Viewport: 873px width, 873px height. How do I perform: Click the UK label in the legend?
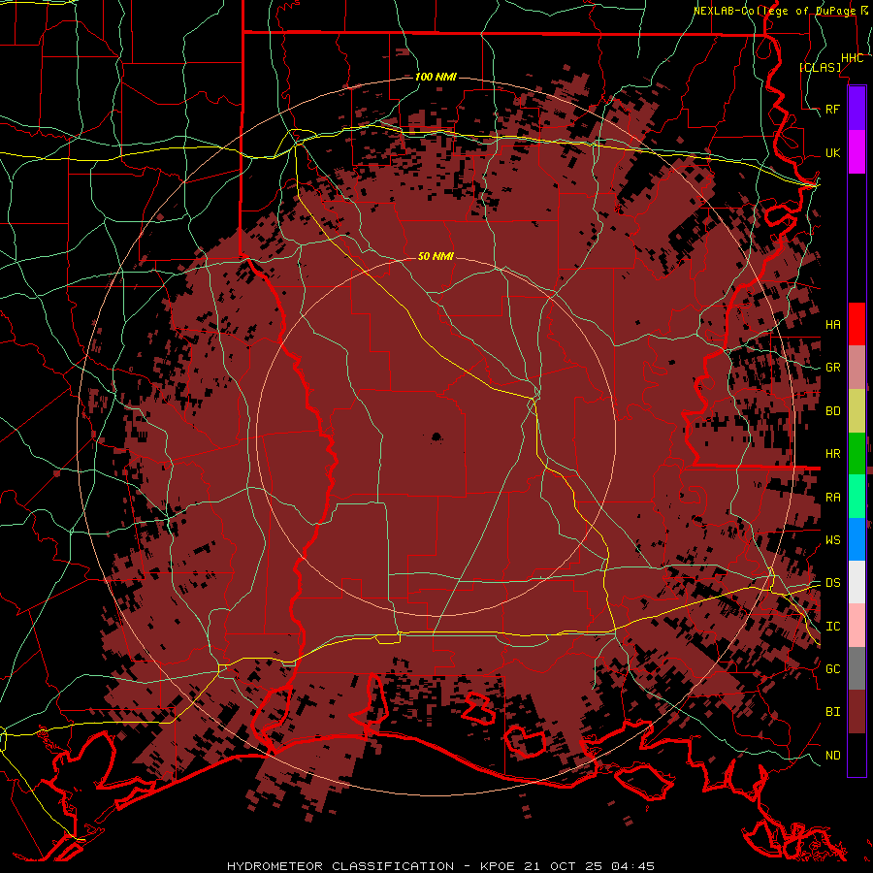tap(832, 152)
